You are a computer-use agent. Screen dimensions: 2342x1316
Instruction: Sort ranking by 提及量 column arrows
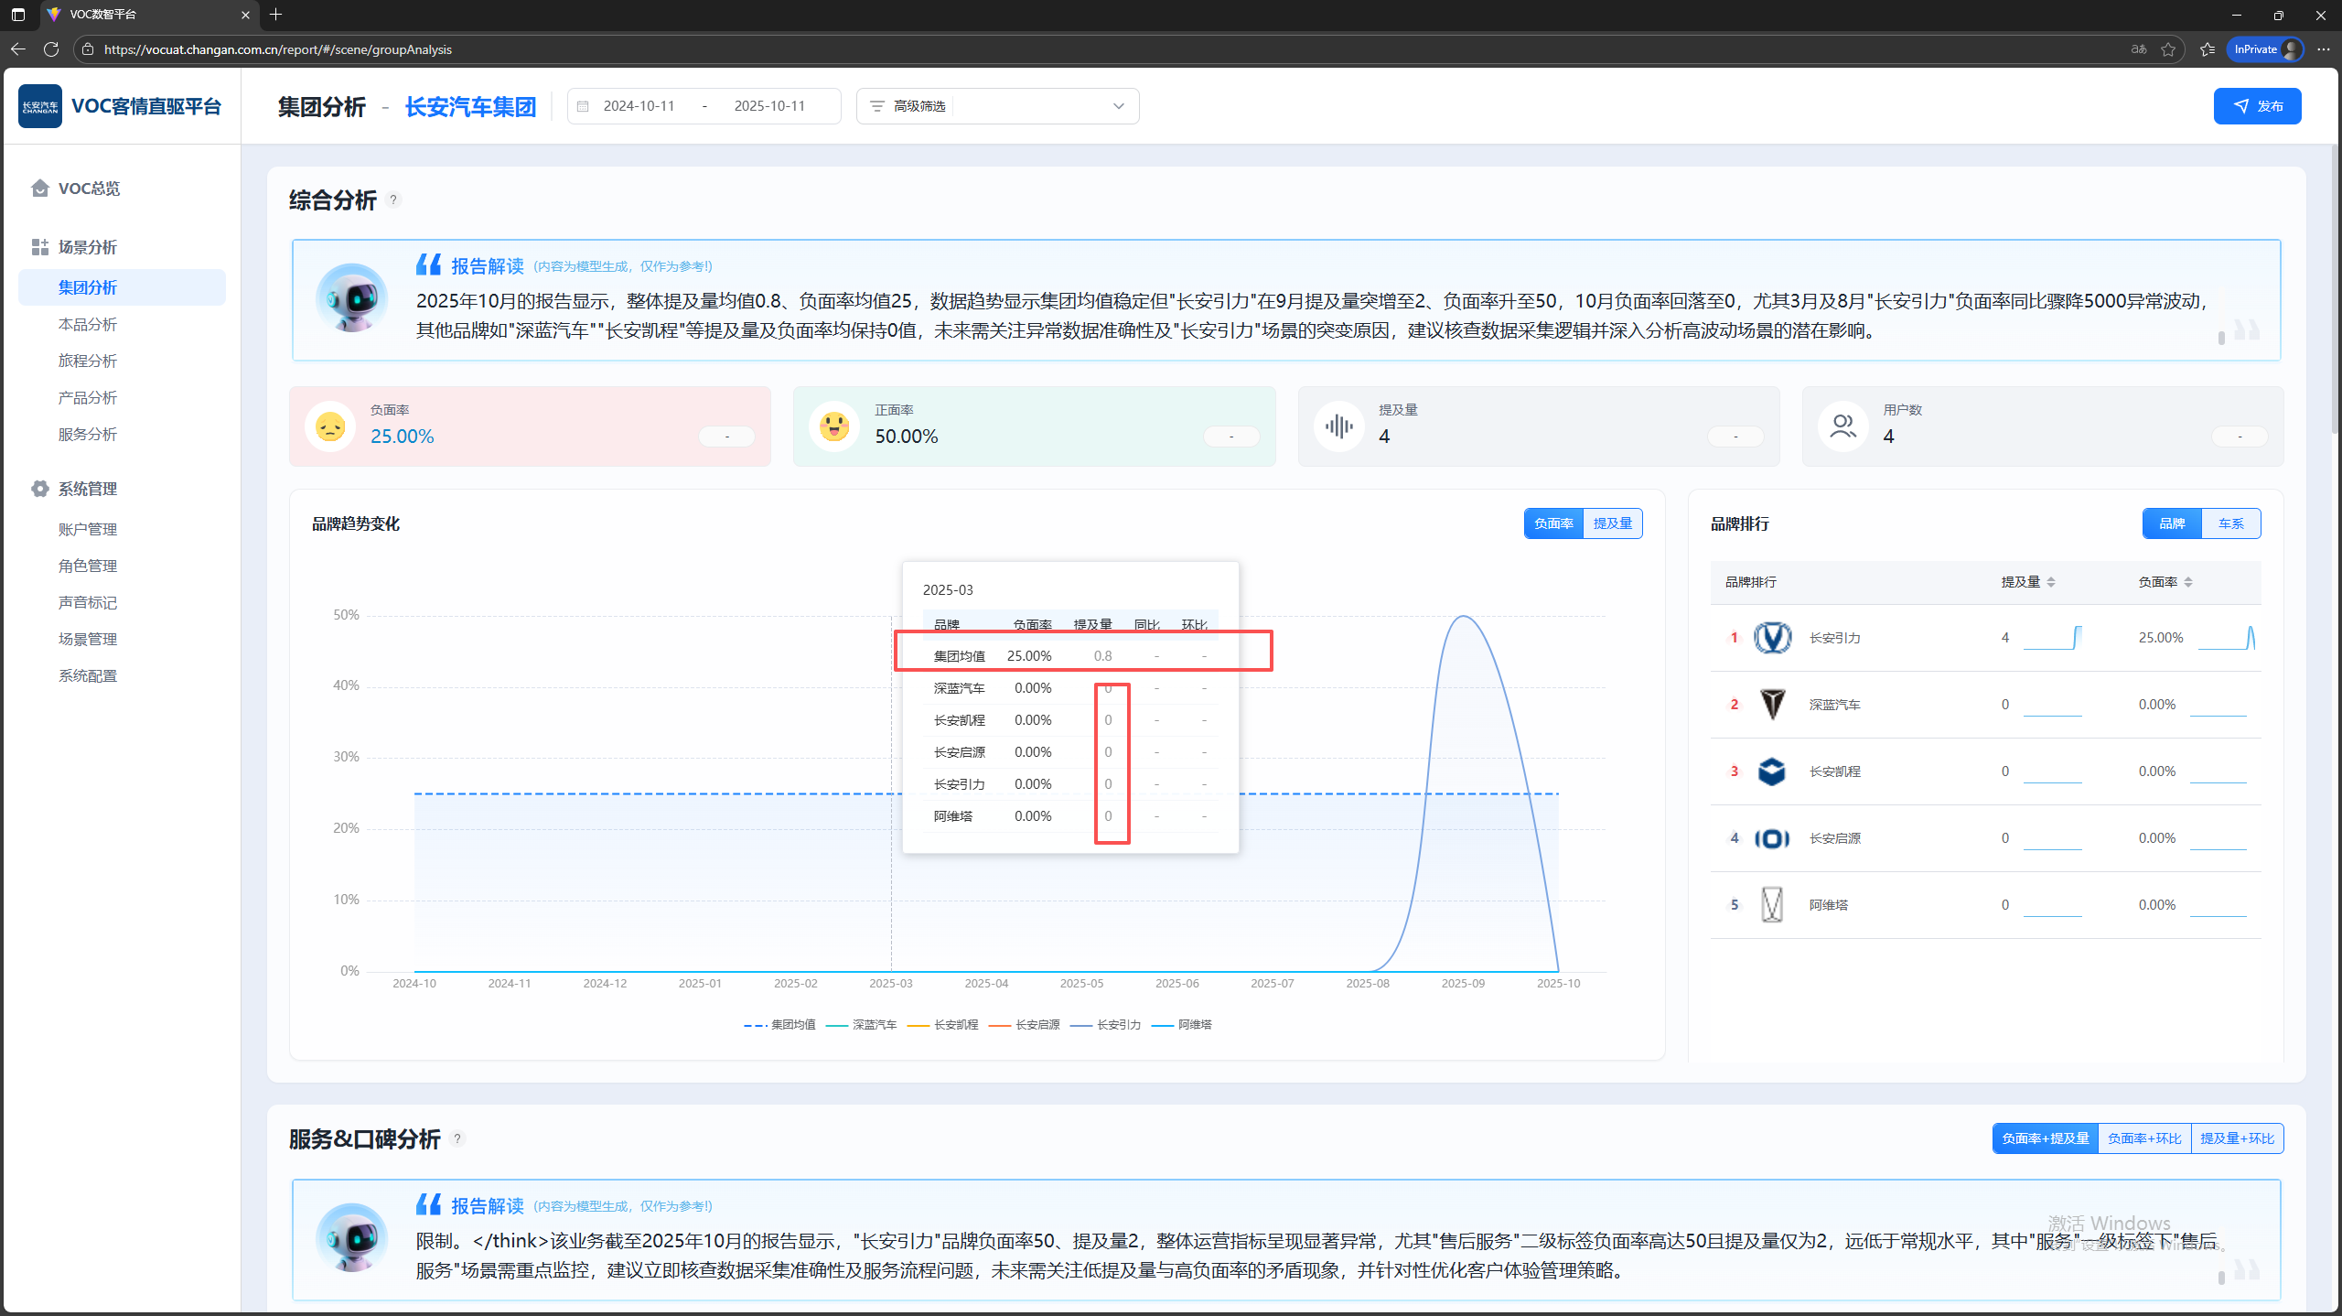(2051, 582)
